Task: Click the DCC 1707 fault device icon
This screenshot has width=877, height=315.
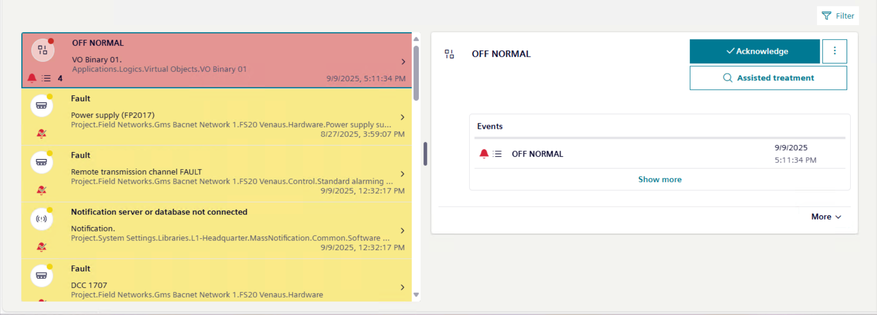Action: pyautogui.click(x=42, y=276)
